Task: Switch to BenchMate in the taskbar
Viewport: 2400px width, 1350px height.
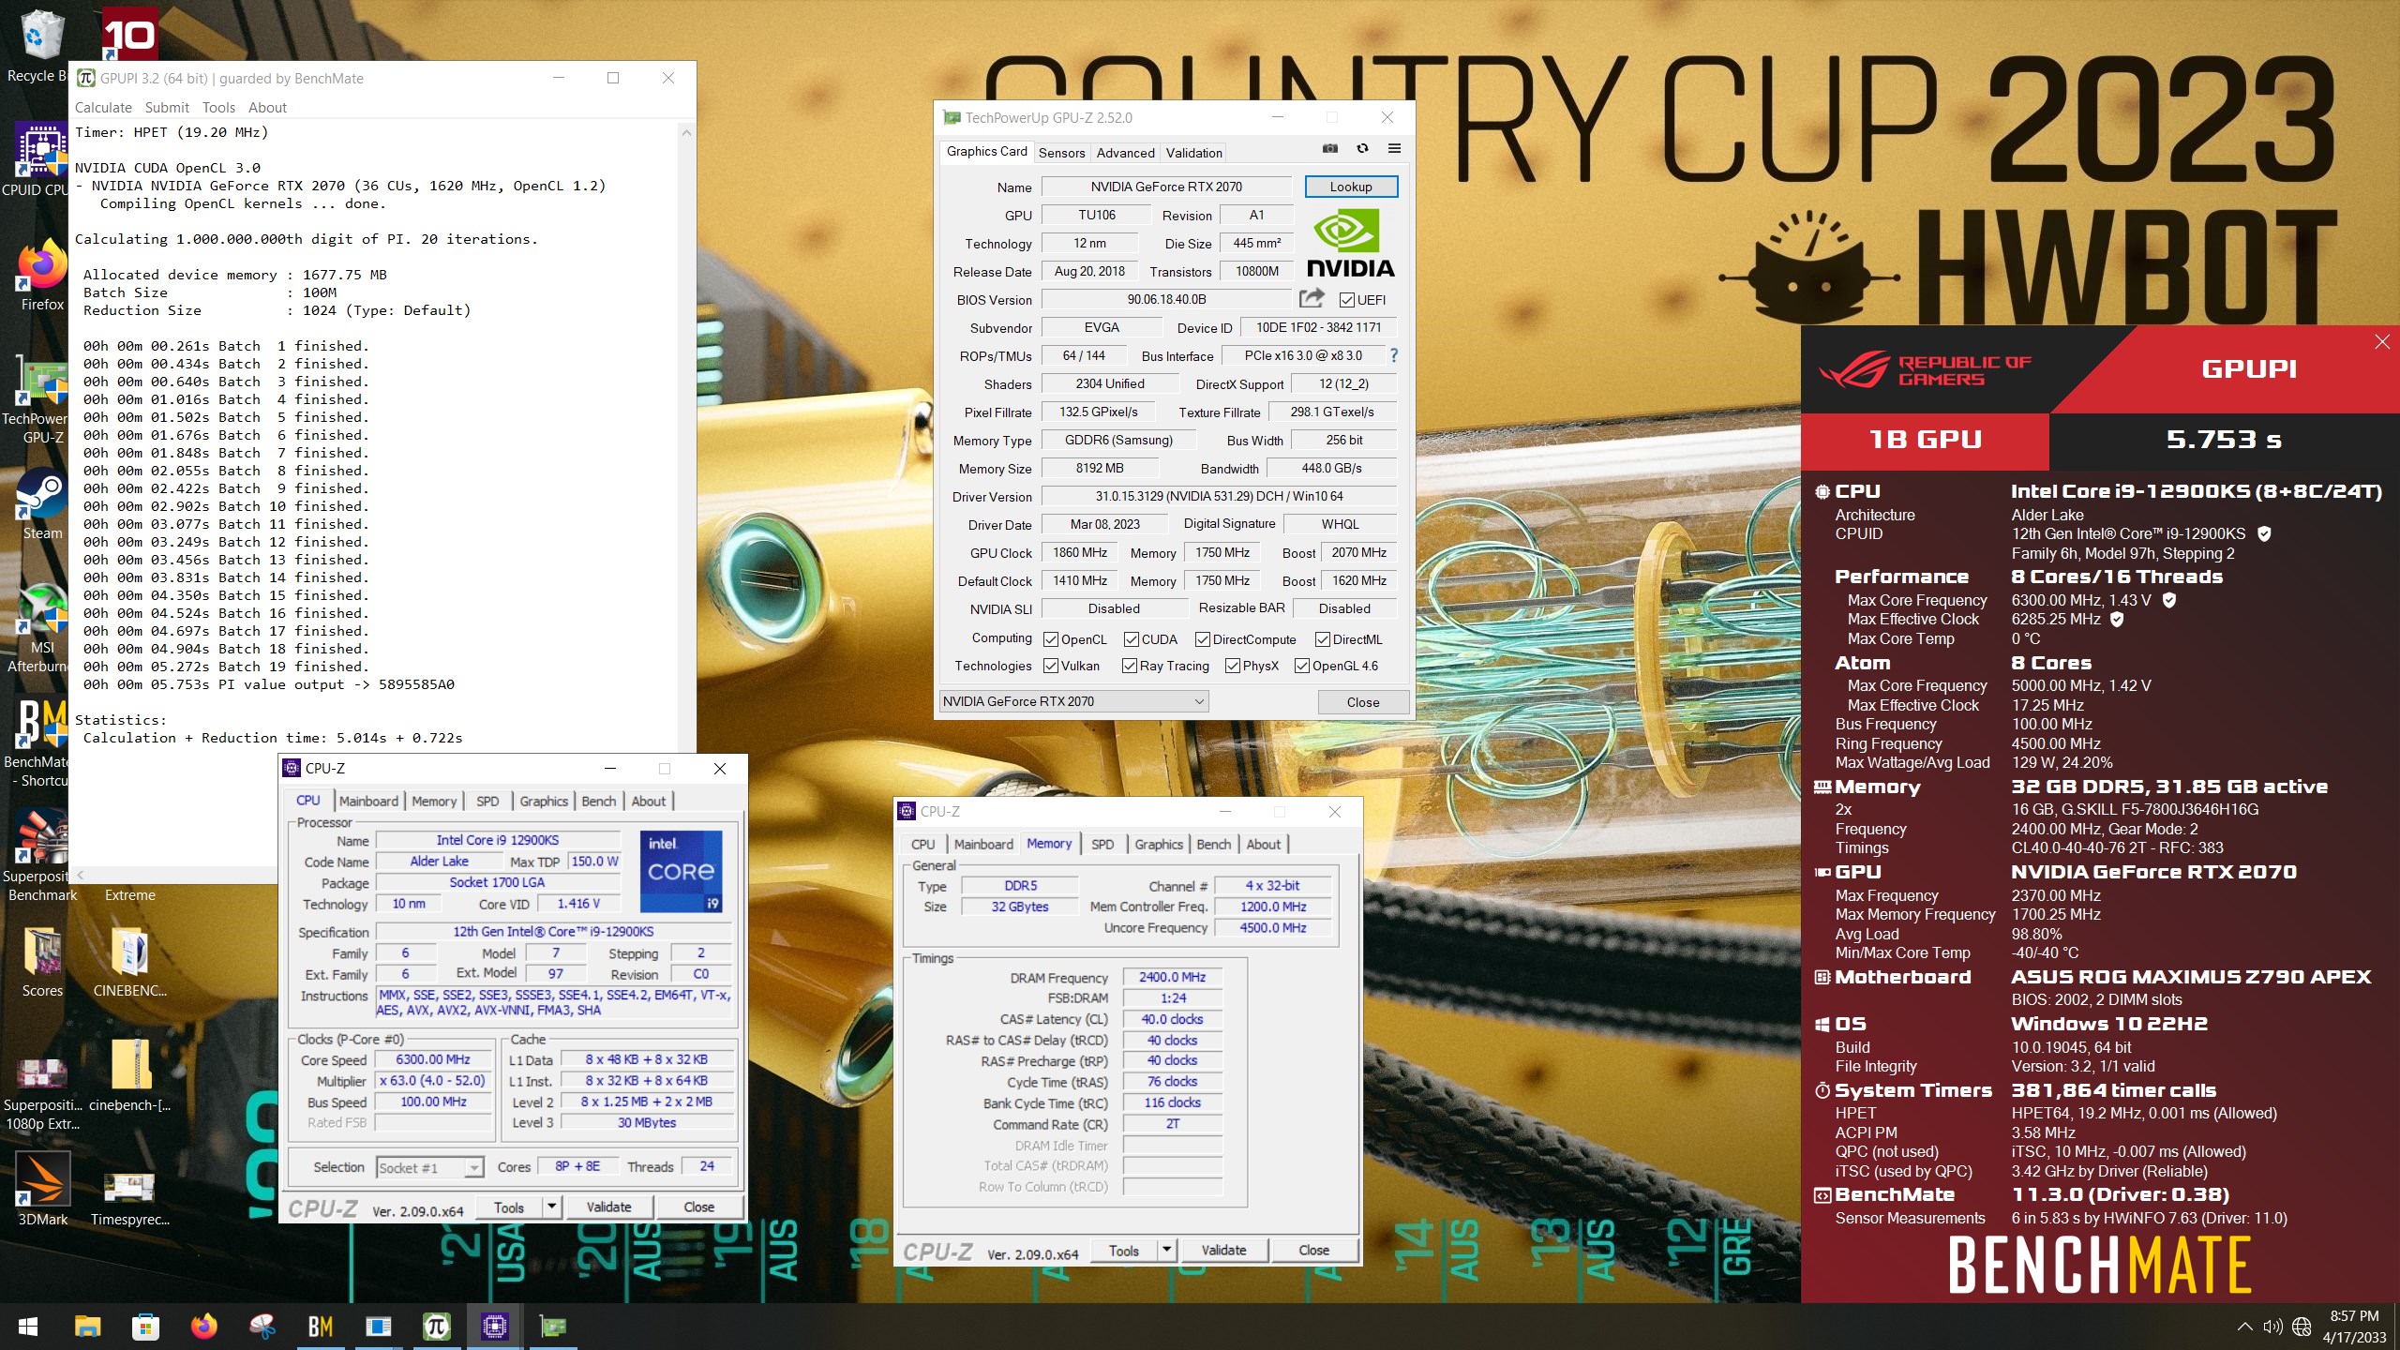Action: click(321, 1327)
